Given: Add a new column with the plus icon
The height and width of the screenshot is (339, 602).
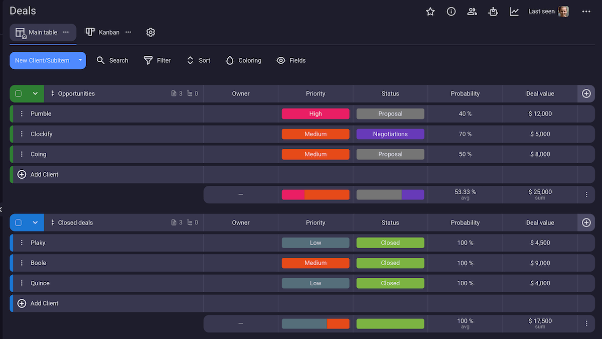Looking at the screenshot, I should [586, 93].
